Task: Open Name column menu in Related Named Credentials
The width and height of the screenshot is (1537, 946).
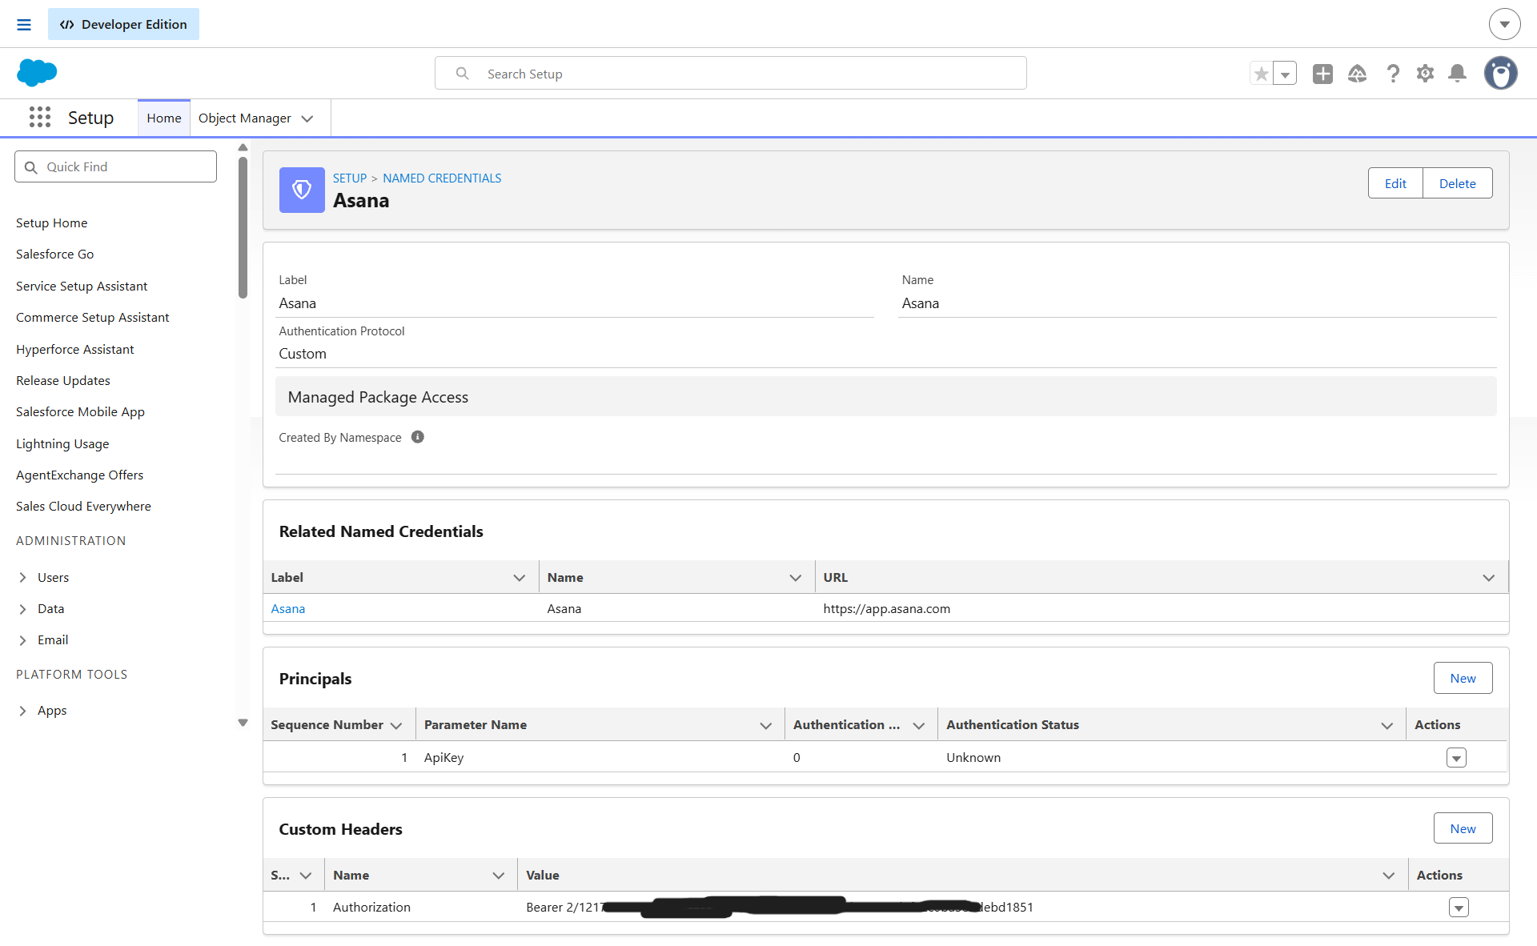Action: 795,577
